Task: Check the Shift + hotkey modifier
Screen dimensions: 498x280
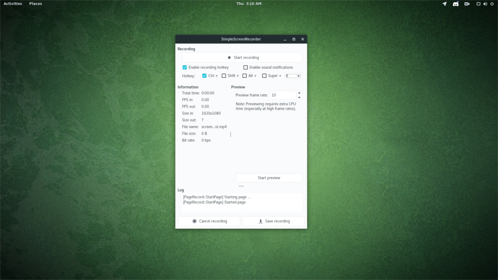Action: [x=224, y=76]
